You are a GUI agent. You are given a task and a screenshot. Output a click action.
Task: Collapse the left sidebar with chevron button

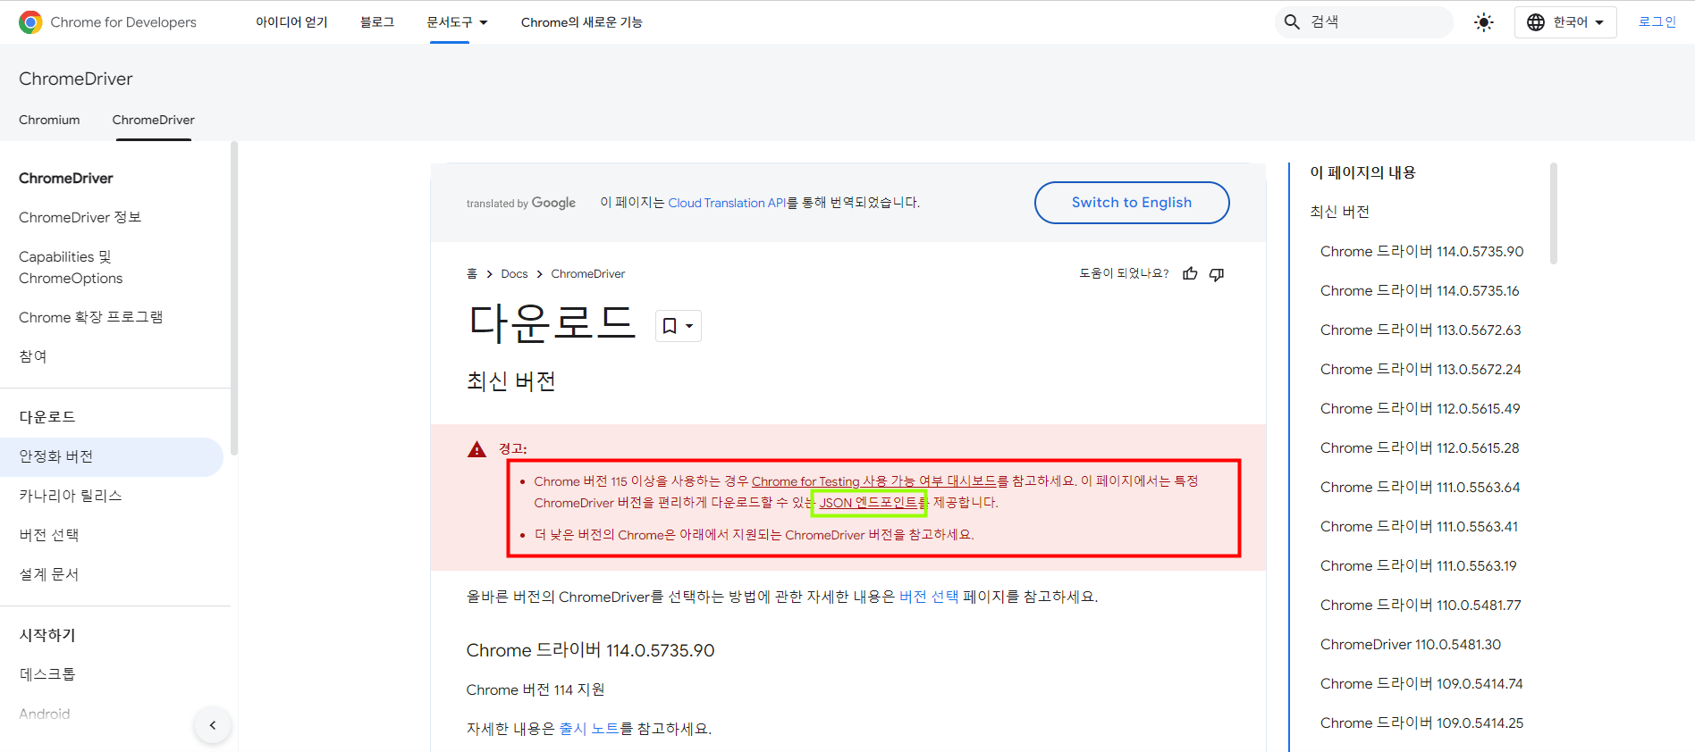click(213, 725)
